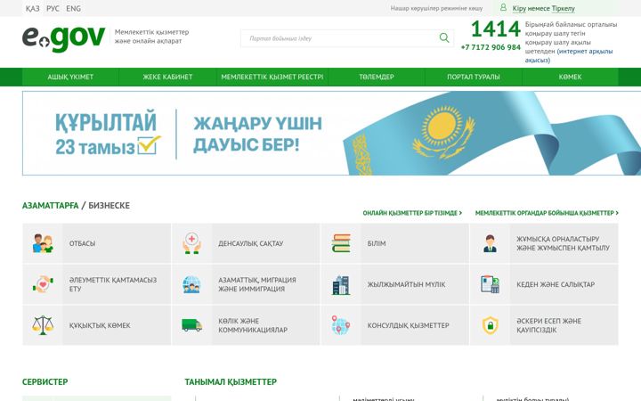
Task: Enable the visually impaired mode link
Action: (x=436, y=8)
